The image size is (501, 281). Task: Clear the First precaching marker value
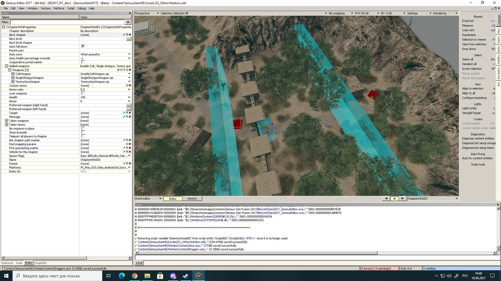coord(130,148)
